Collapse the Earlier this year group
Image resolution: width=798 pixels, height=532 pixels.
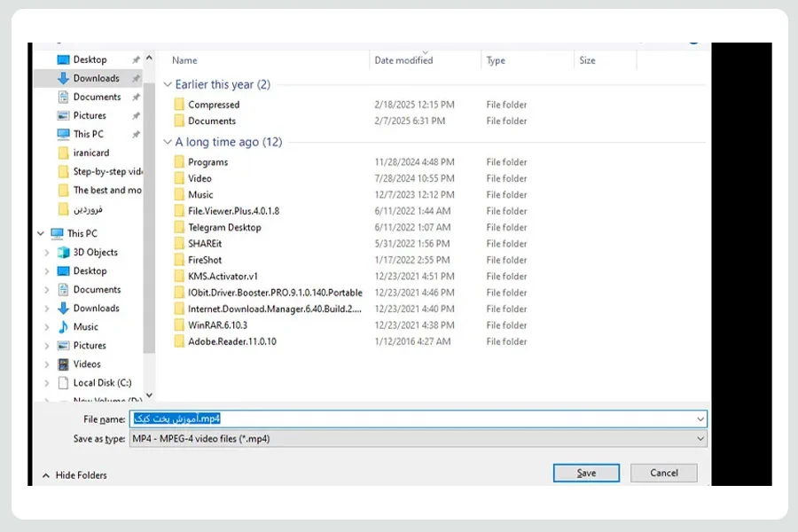tap(168, 84)
